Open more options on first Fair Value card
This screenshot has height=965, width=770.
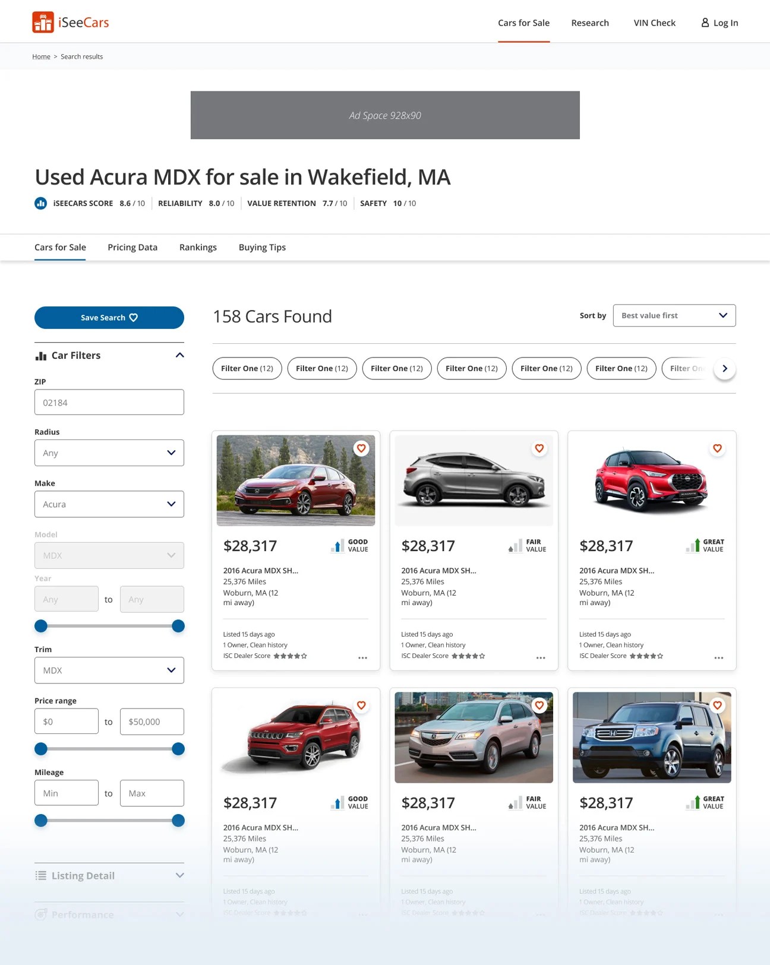[x=541, y=658]
